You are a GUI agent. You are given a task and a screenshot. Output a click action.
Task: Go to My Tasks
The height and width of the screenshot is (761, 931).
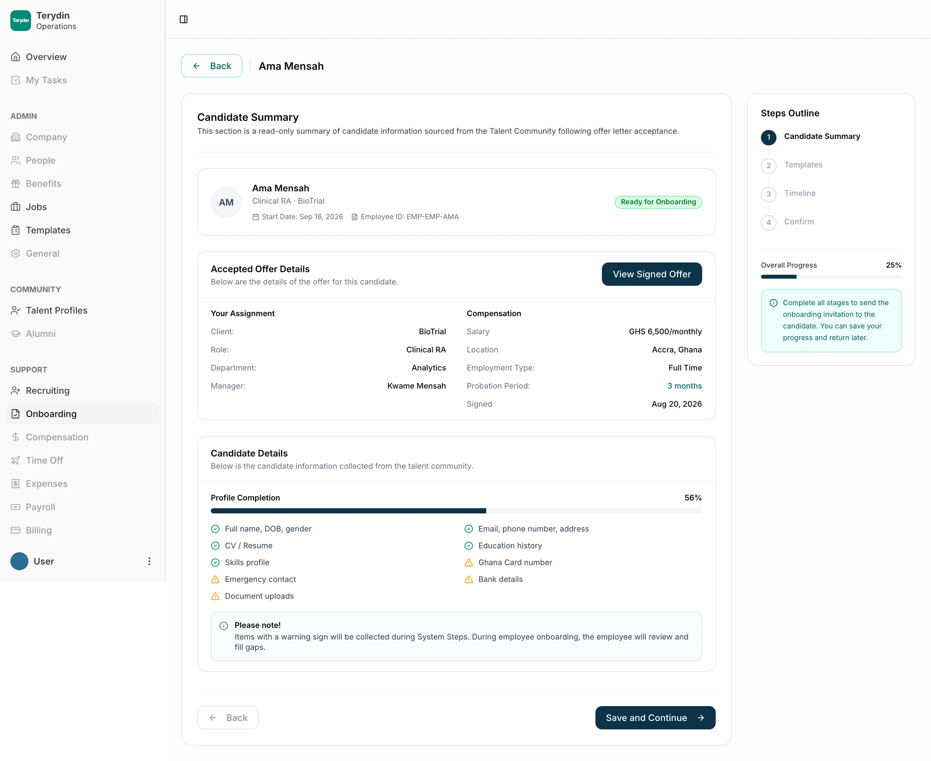click(83, 80)
